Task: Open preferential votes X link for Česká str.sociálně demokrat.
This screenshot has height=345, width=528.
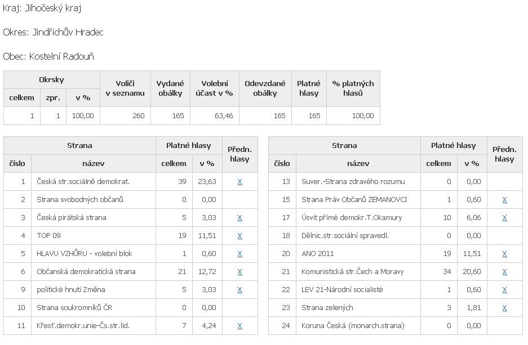Action: 239,182
